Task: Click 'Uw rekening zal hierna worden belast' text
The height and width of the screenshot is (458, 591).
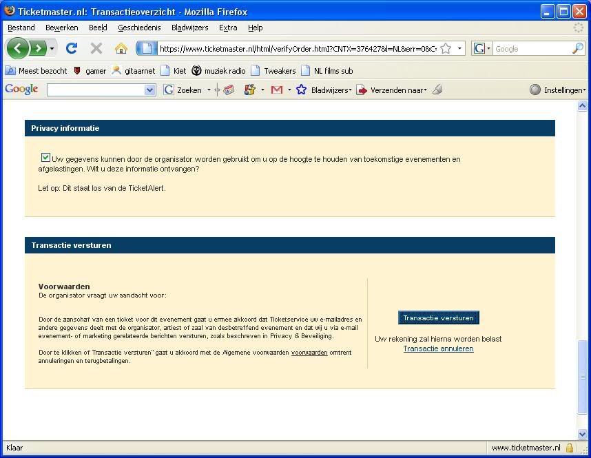Action: coord(438,339)
